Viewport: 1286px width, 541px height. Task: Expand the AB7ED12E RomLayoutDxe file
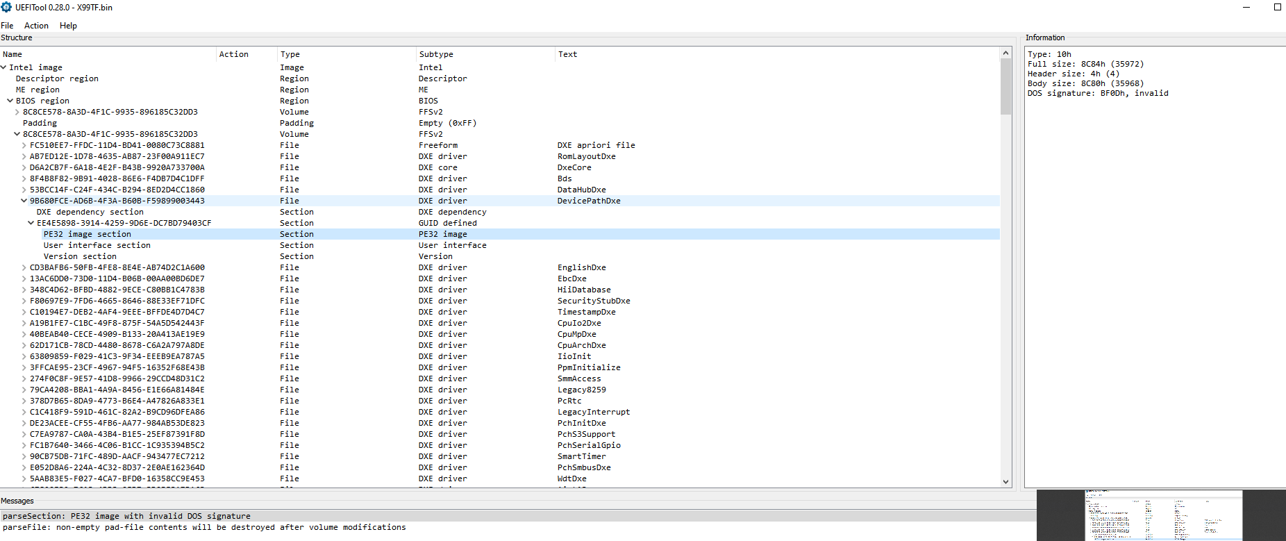(x=24, y=156)
